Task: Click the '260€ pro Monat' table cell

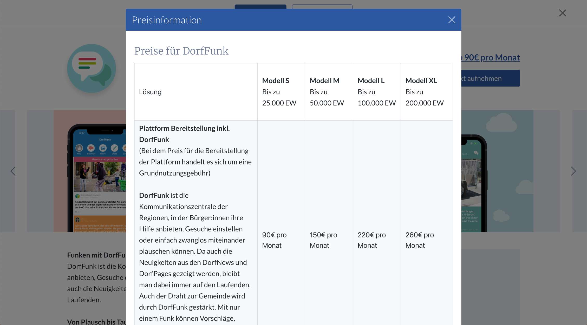Action: pyautogui.click(x=427, y=240)
